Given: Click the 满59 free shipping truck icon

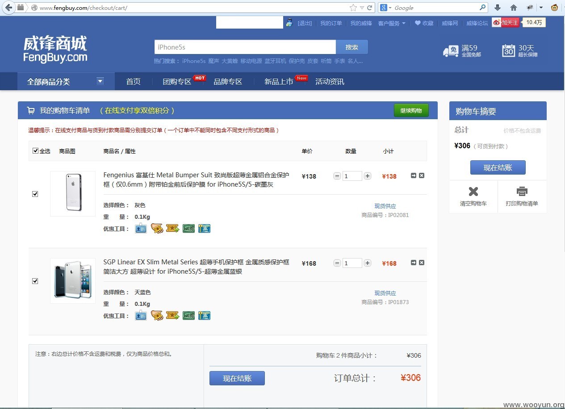Looking at the screenshot, I should coord(451,51).
